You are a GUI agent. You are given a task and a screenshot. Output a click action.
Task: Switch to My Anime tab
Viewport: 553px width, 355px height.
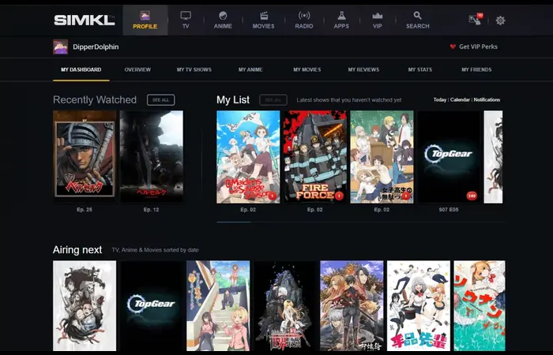250,69
